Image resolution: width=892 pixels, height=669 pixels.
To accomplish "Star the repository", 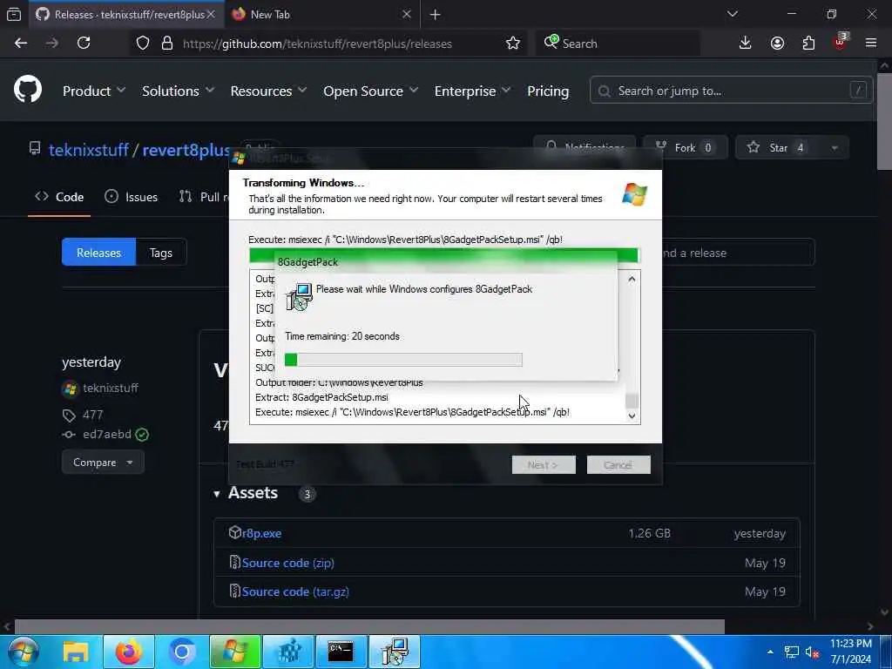I will [x=778, y=147].
